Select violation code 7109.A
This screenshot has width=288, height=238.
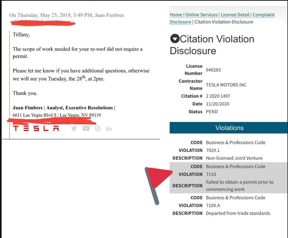[213, 205]
